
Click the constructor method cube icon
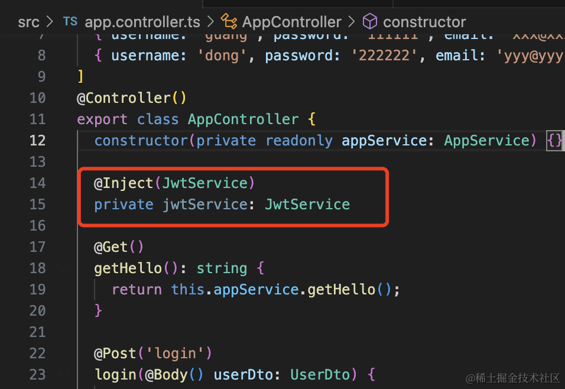coord(370,21)
